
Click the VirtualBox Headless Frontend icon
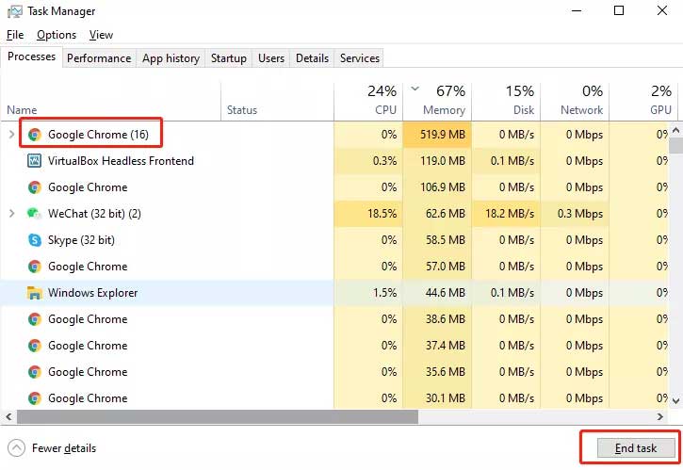click(x=35, y=161)
